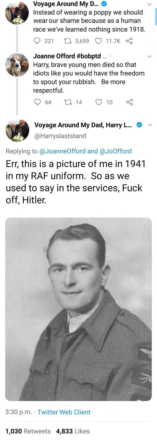Screen dimensions: 157x440
Task: Reply to Joanne Offord's tweet
Action: coord(37,102)
